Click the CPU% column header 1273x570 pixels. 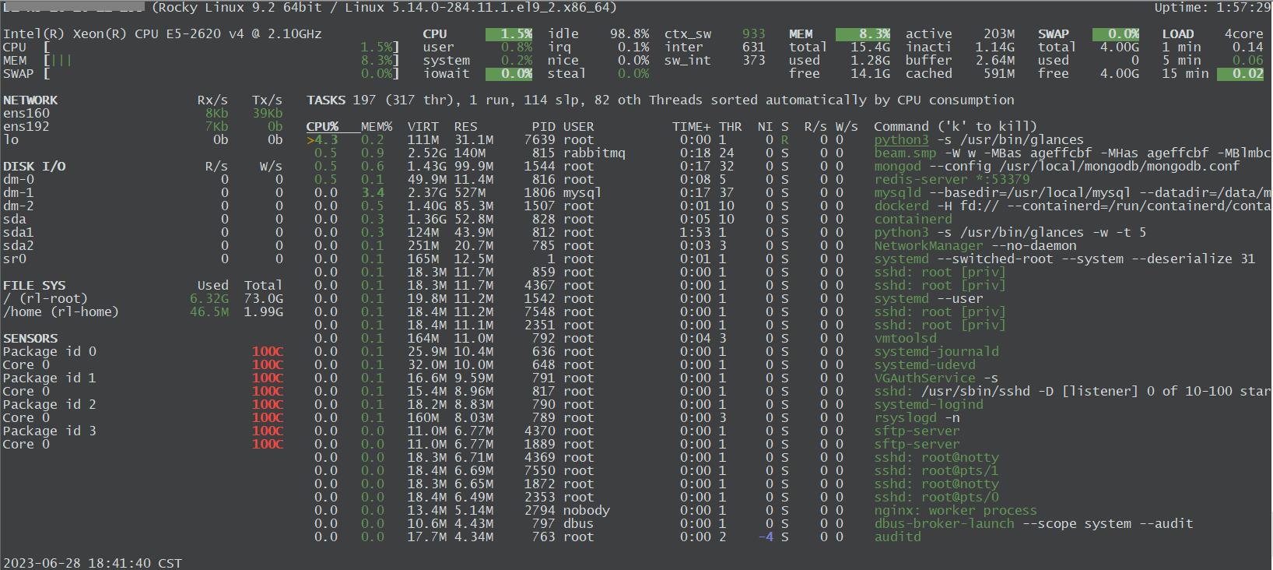(322, 126)
